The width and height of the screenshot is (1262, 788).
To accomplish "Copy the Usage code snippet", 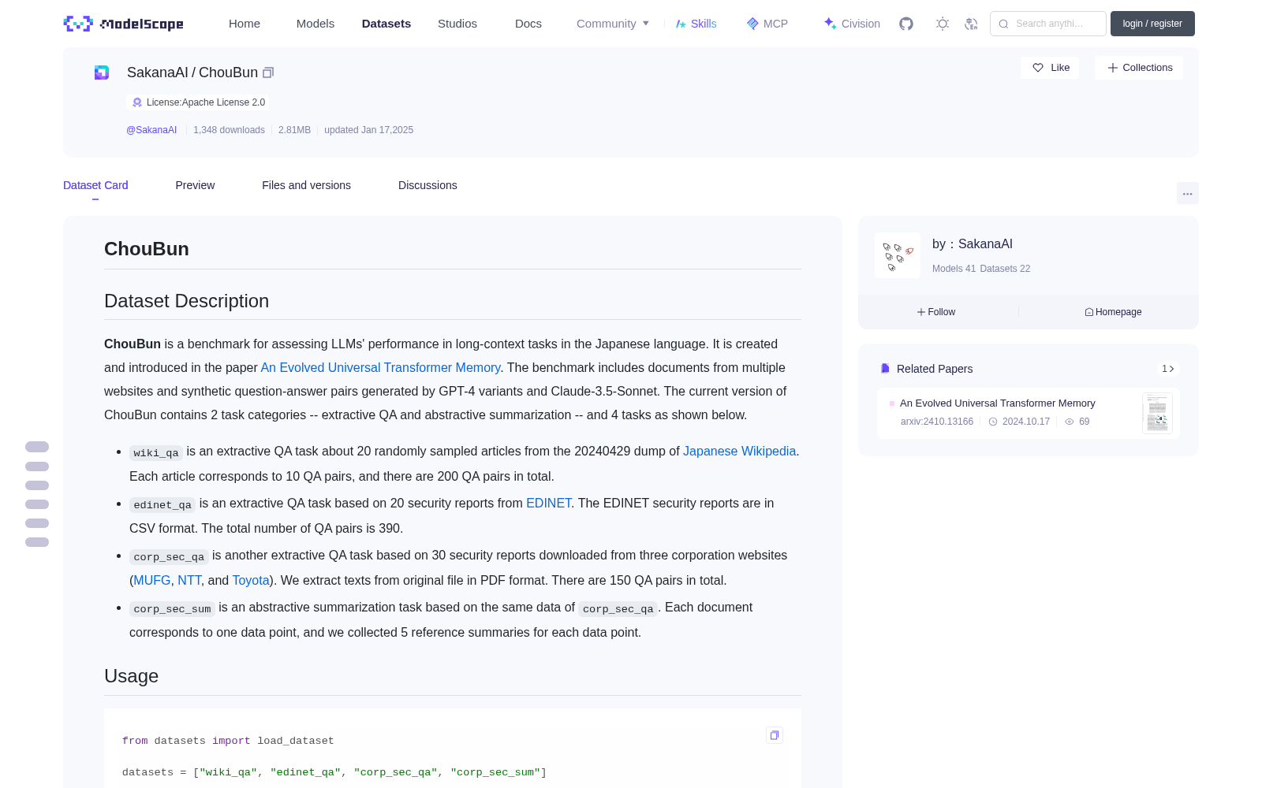I will coord(775,735).
